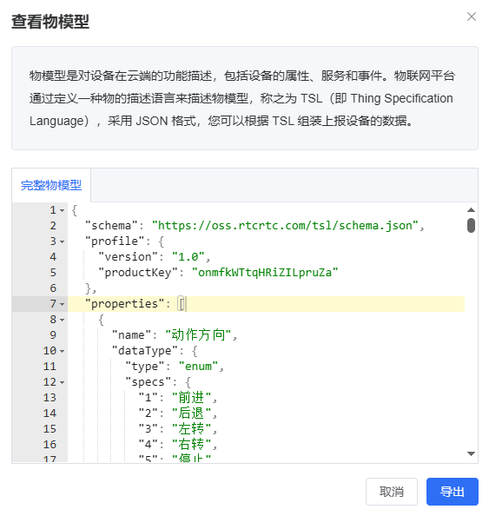Click the "动作方向" name value
Viewport: 489px width, 516px height.
click(198, 335)
